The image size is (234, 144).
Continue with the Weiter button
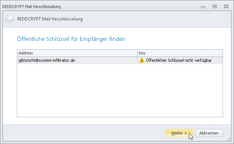pyautogui.click(x=179, y=133)
